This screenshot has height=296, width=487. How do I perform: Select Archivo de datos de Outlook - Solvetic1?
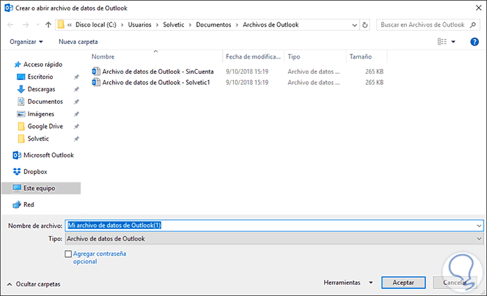coord(157,82)
